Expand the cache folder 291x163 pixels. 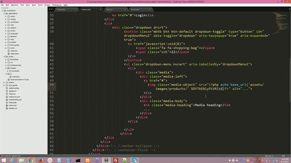click(6, 16)
